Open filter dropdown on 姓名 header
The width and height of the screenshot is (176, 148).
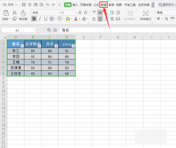pyautogui.click(x=22, y=46)
